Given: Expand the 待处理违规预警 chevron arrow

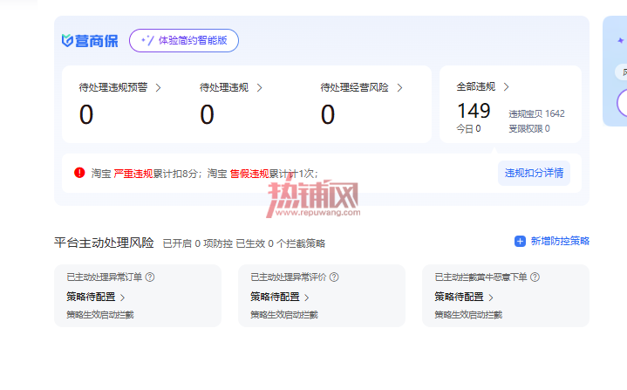Looking at the screenshot, I should click(159, 87).
